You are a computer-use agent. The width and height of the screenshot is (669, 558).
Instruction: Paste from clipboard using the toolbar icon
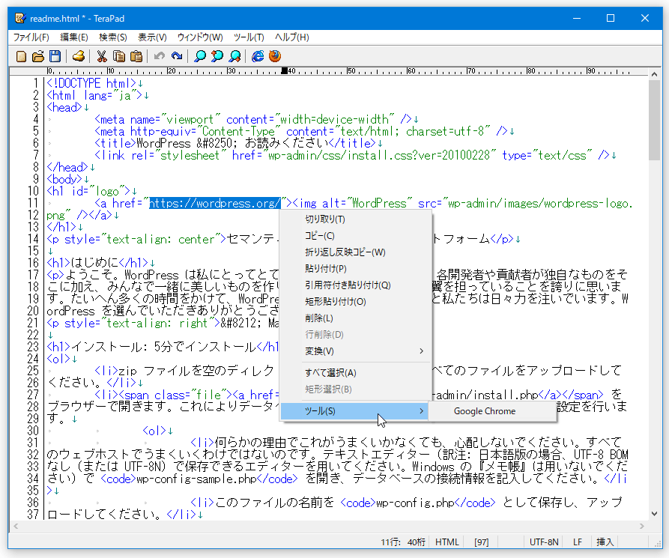(x=136, y=56)
